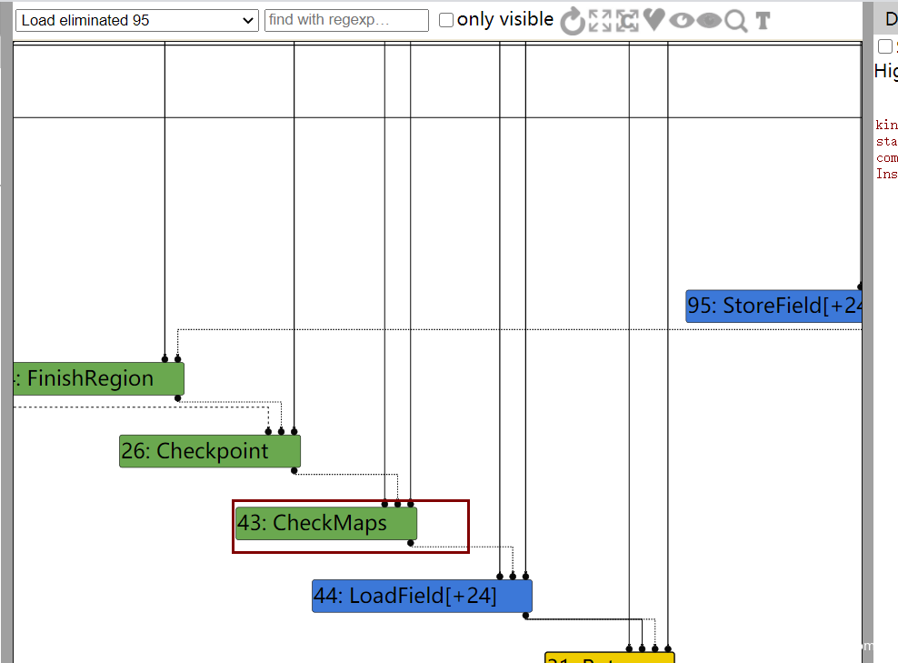898x663 pixels.
Task: Tick the checkbox in the right side panel
Action: tap(885, 45)
